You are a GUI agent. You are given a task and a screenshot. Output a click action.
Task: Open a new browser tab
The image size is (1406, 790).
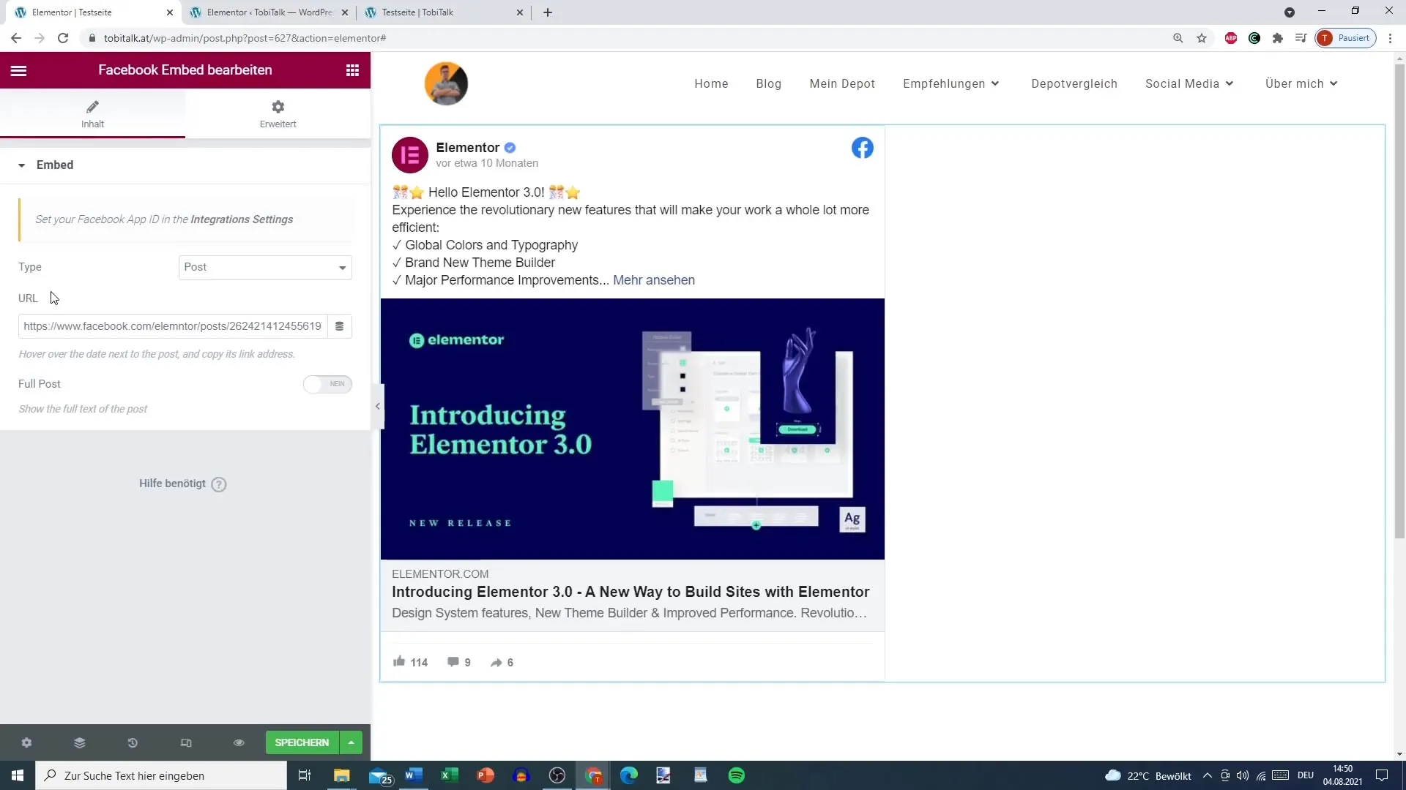548,12
